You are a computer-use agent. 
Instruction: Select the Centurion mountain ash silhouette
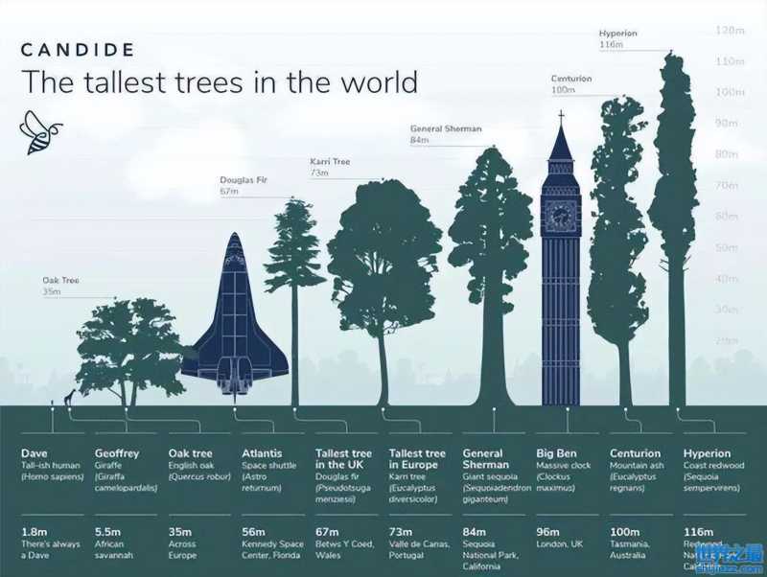pyautogui.click(x=616, y=240)
